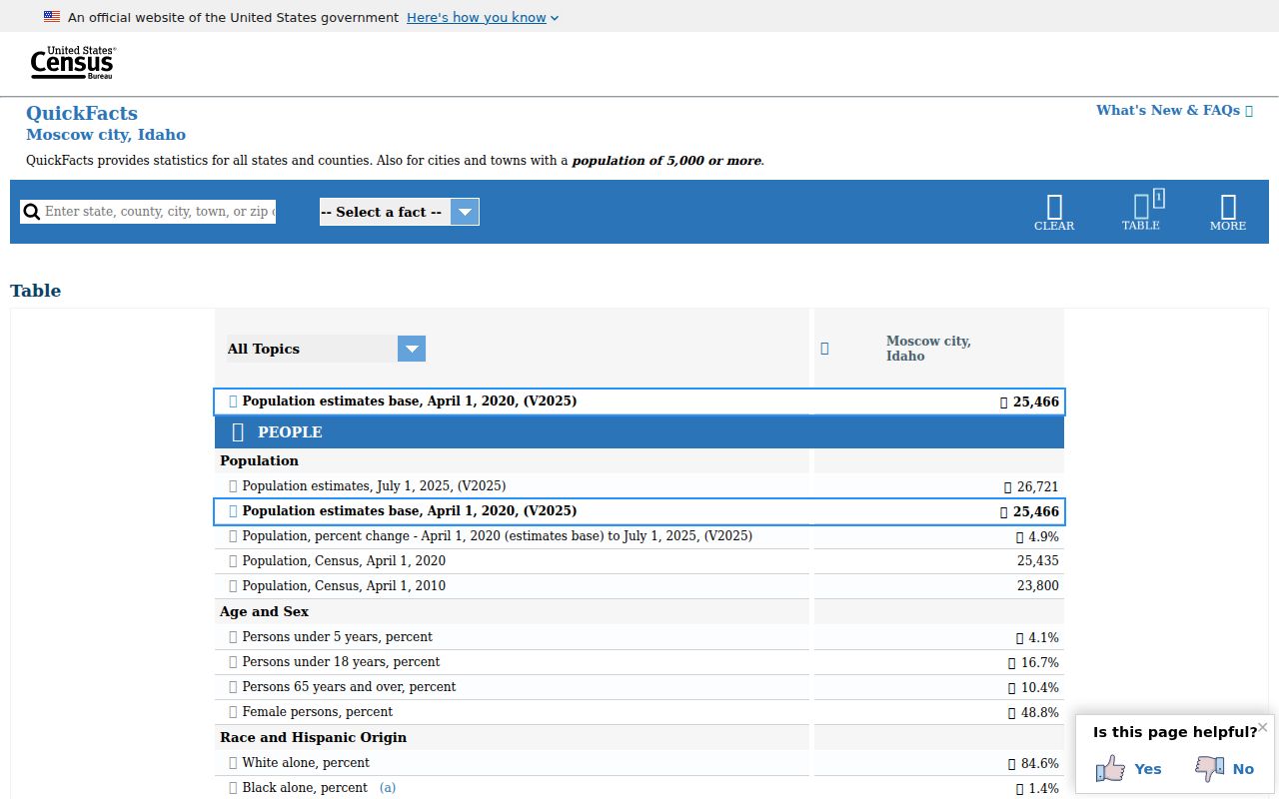
Task: Collapse the PEOPLE section header
Action: [639, 431]
